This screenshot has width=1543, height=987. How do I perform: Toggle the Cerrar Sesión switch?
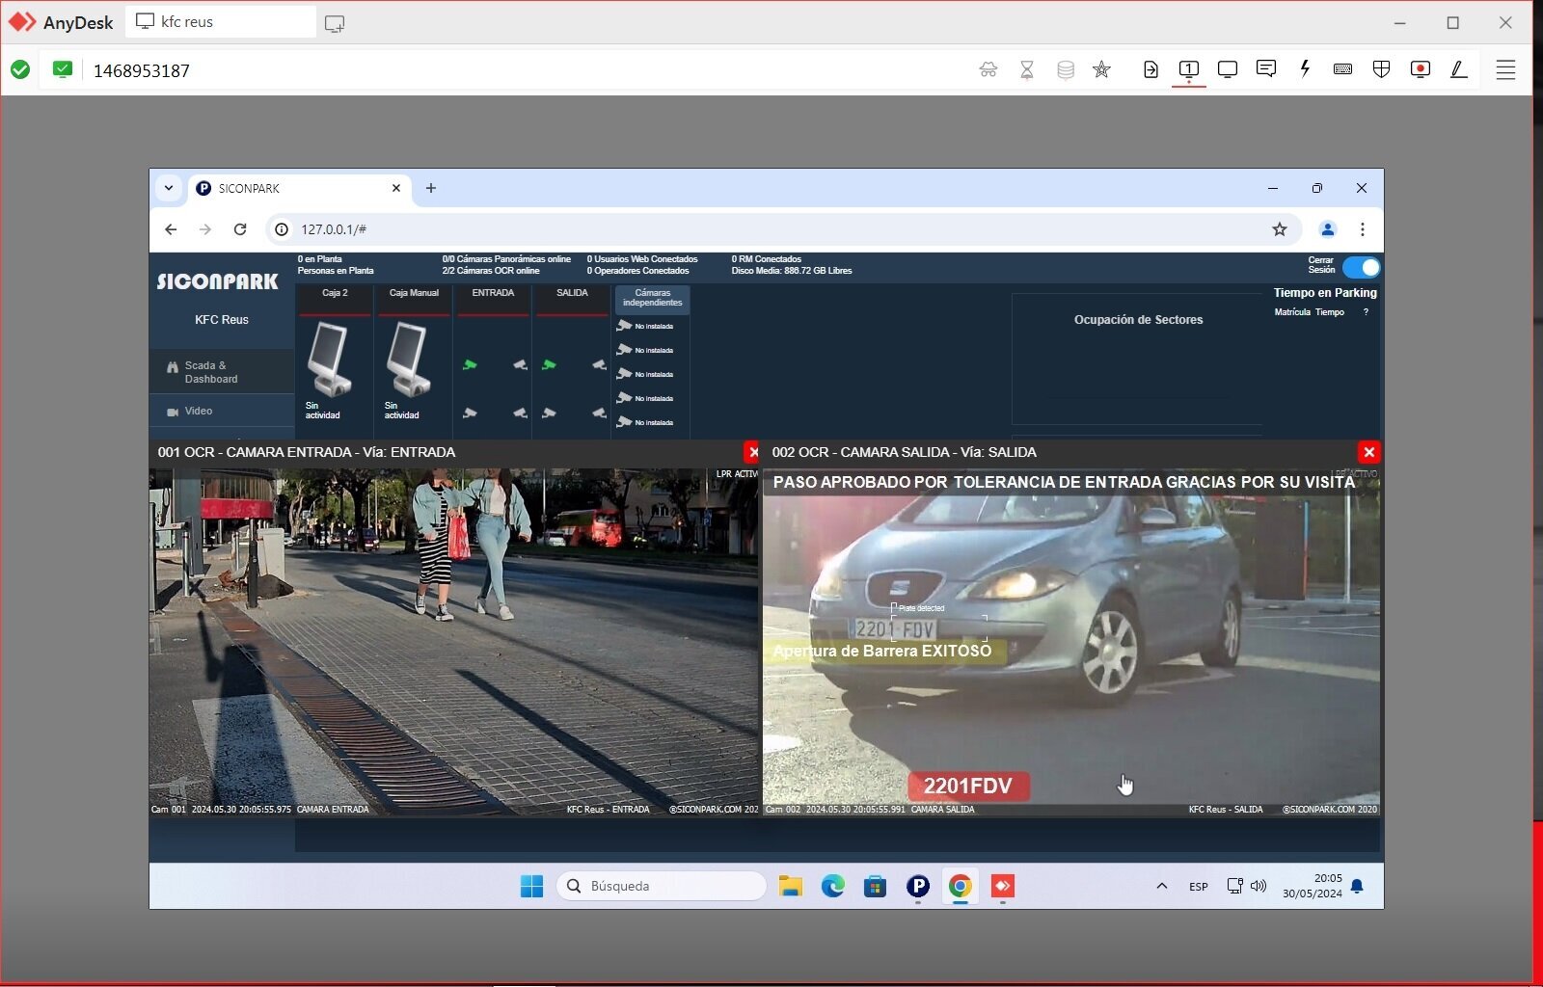[x=1361, y=267]
